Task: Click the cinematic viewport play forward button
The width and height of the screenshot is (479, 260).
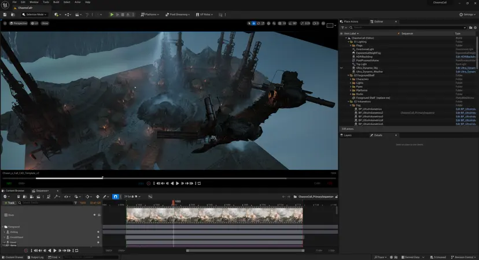Action: (177, 183)
